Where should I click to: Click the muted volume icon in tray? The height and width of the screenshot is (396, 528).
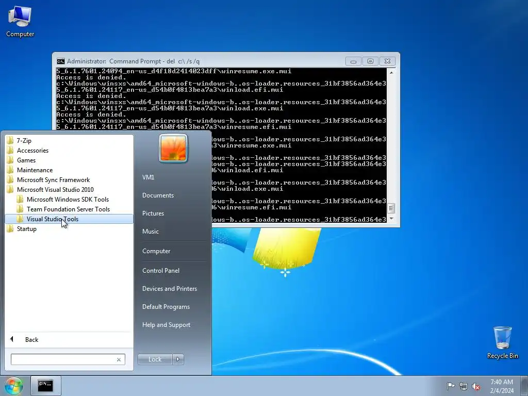click(x=476, y=386)
